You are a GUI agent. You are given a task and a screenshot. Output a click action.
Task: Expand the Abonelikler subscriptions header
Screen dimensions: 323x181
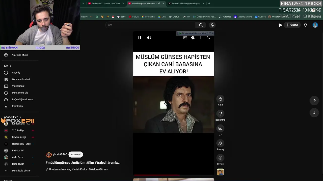point(13,117)
